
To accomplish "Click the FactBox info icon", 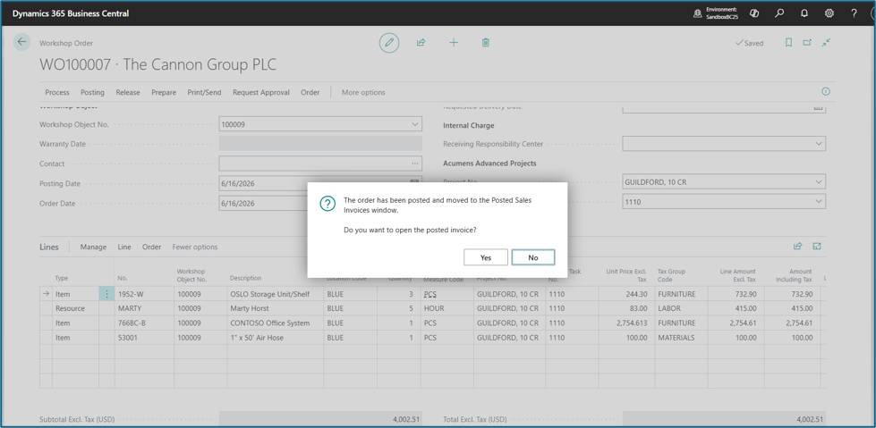I will (826, 91).
